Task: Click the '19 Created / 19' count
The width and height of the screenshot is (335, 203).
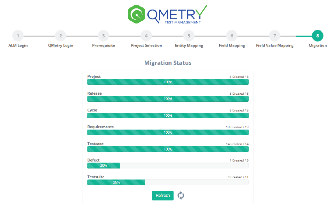Action: click(237, 127)
